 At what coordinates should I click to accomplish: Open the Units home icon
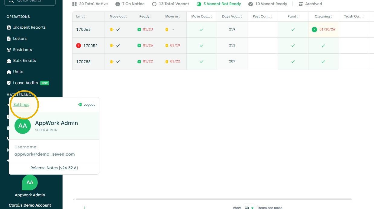pyautogui.click(x=9, y=72)
